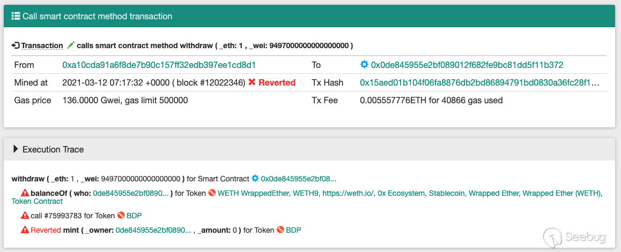Click the list icon in the green header
Image resolution: width=621 pixels, height=252 pixels.
click(x=16, y=16)
